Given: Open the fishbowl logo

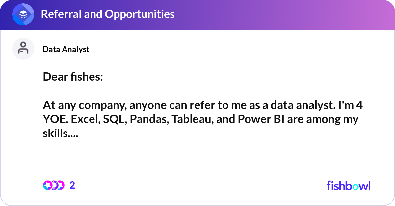Looking at the screenshot, I should (x=349, y=185).
